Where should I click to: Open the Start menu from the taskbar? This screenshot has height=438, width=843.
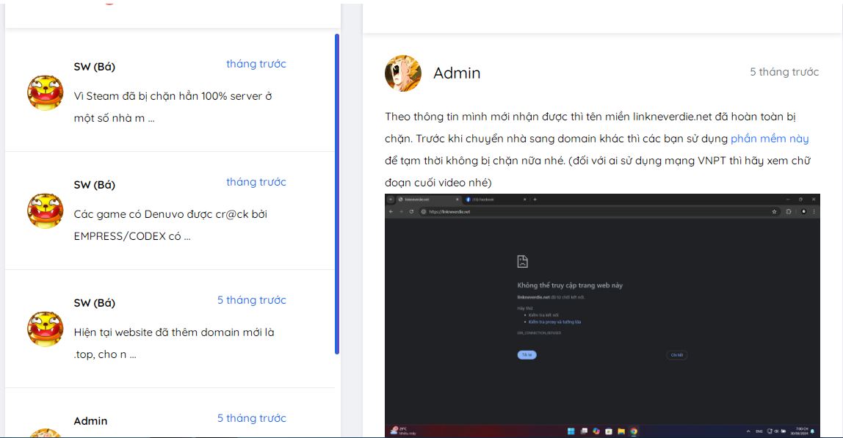click(571, 431)
